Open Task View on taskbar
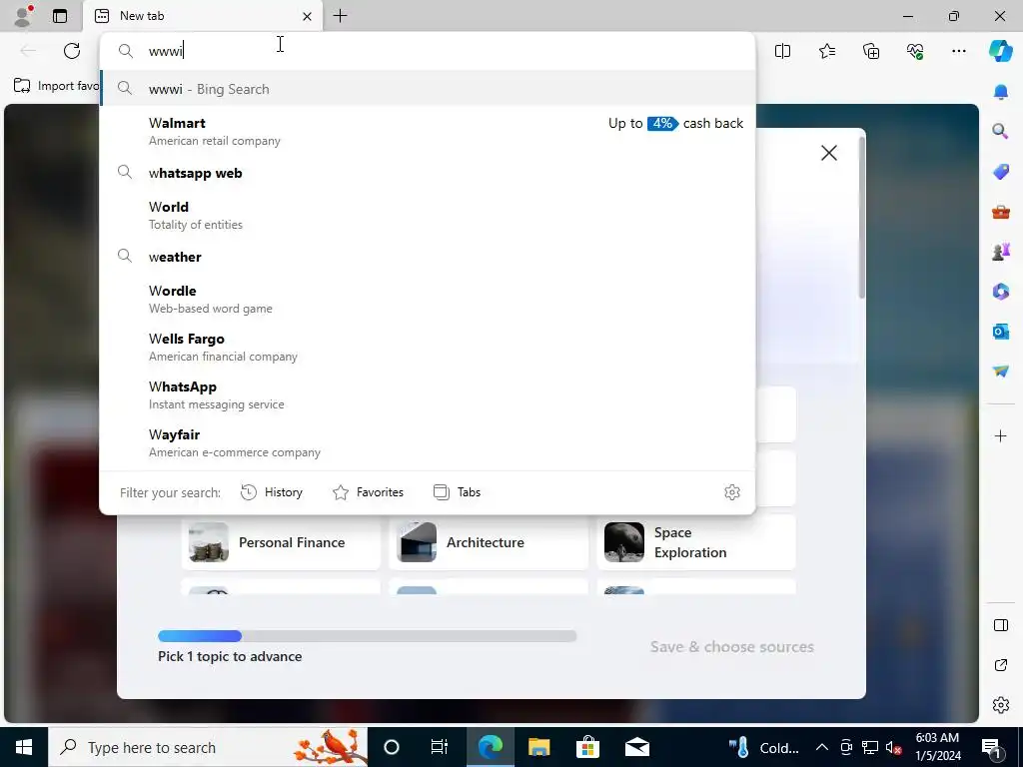Image resolution: width=1023 pixels, height=767 pixels. point(440,747)
